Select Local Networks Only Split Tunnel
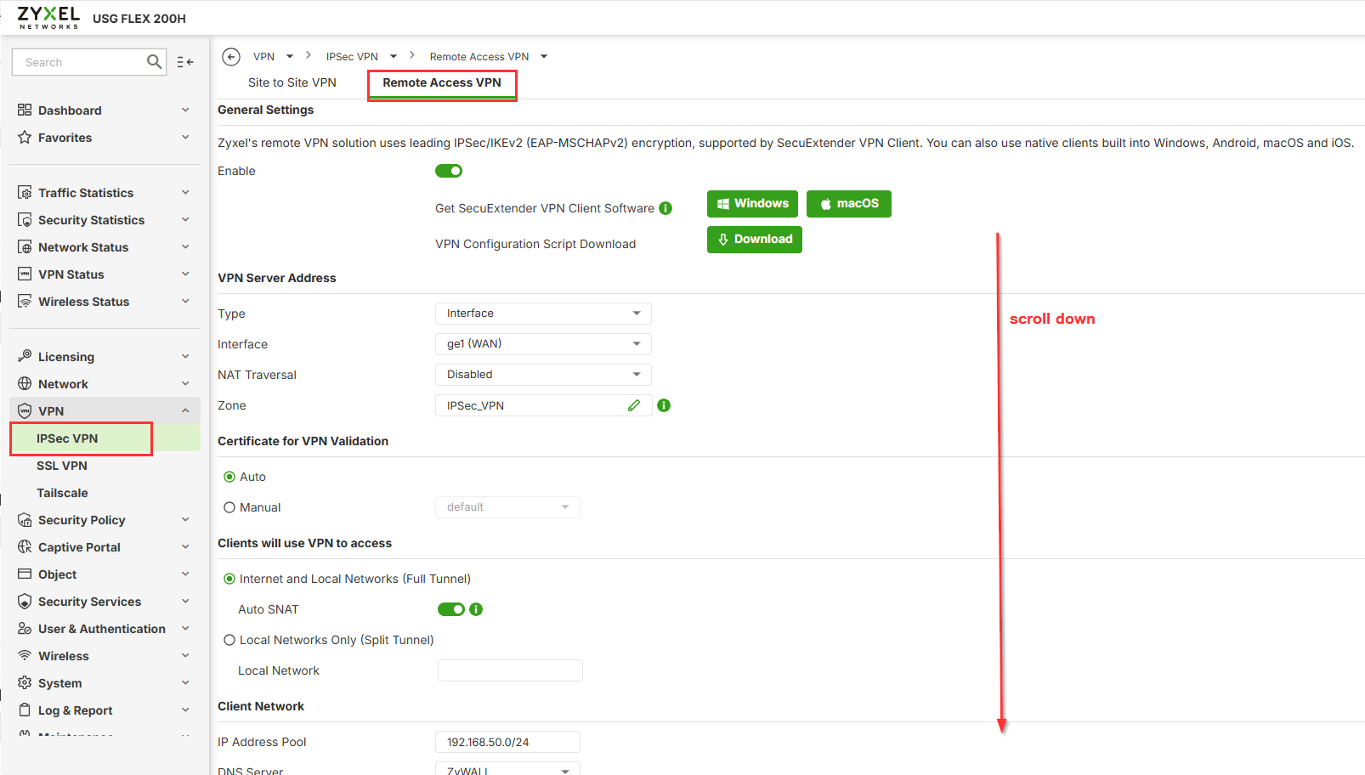The image size is (1365, 775). pos(229,640)
